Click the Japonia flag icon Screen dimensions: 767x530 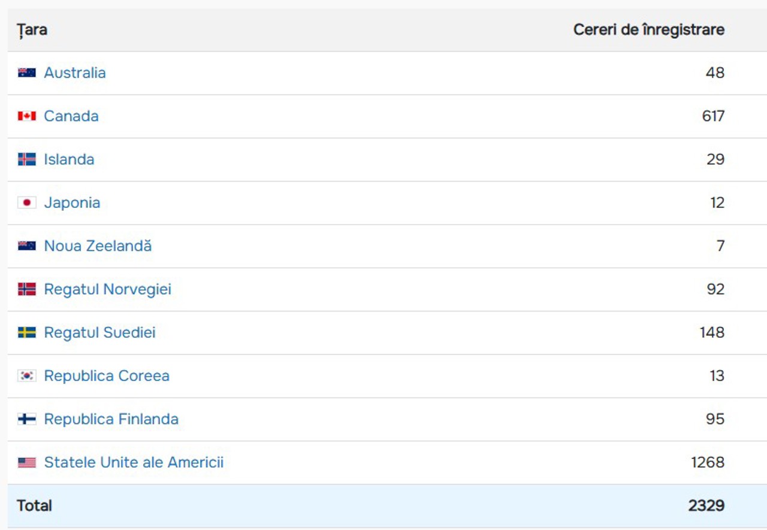coord(26,203)
